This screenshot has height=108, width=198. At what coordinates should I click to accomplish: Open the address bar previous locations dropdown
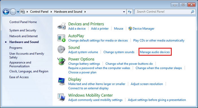(124, 12)
